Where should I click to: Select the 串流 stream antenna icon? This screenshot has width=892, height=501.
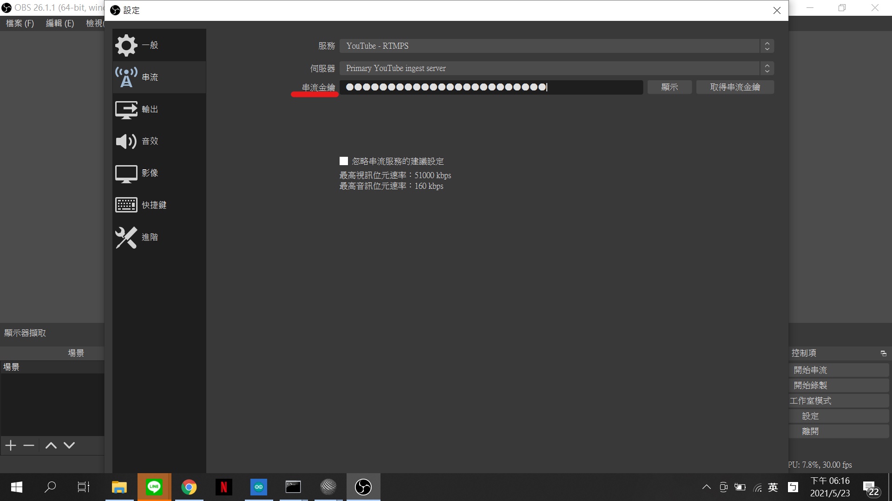(x=126, y=77)
